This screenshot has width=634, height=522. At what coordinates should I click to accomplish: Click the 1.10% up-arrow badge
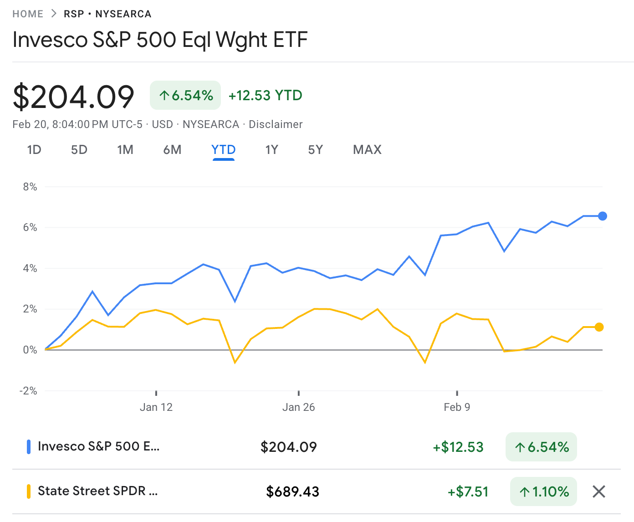point(543,491)
